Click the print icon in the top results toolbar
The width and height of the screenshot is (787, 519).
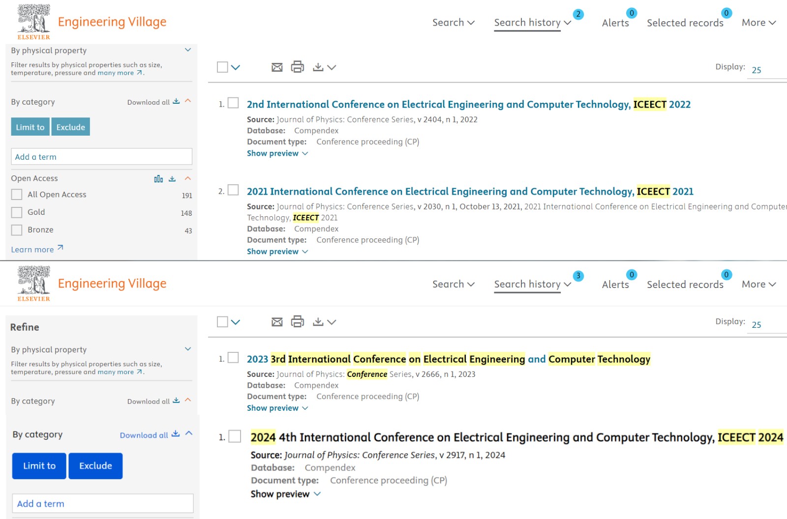(x=298, y=67)
